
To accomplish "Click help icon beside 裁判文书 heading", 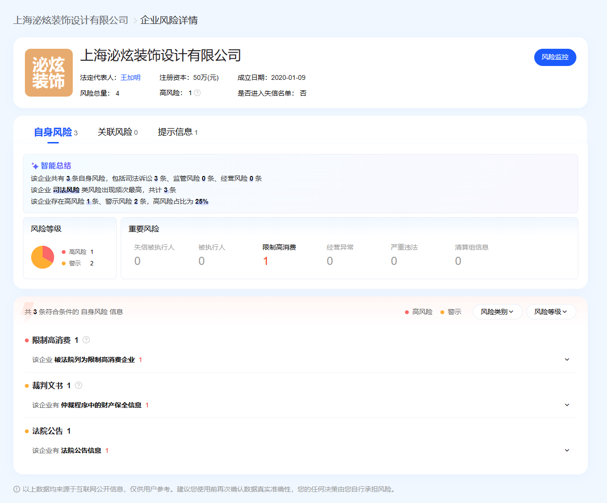I will 79,385.
